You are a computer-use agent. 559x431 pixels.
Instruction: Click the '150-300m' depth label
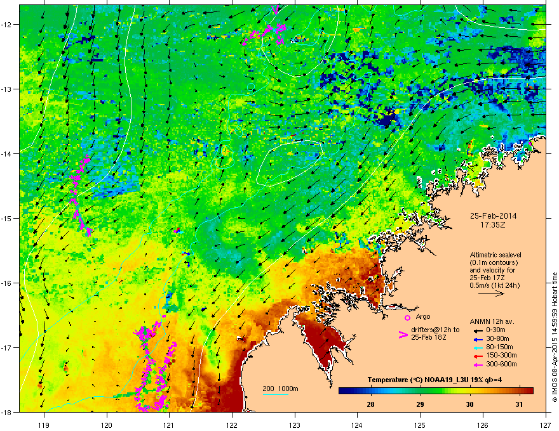[x=501, y=355]
